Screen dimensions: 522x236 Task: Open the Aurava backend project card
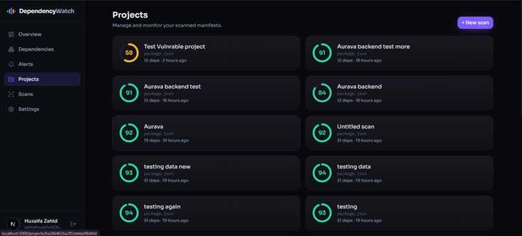(399, 92)
